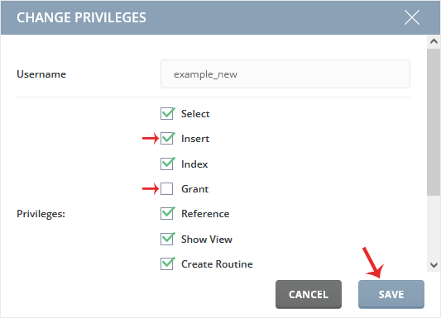Click the empty scrollbar track below the thumb
The width and height of the screenshot is (441, 318).
pos(434,227)
